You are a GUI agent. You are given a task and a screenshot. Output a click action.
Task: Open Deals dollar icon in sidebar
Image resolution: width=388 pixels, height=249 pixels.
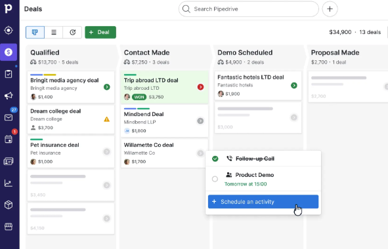click(x=9, y=52)
